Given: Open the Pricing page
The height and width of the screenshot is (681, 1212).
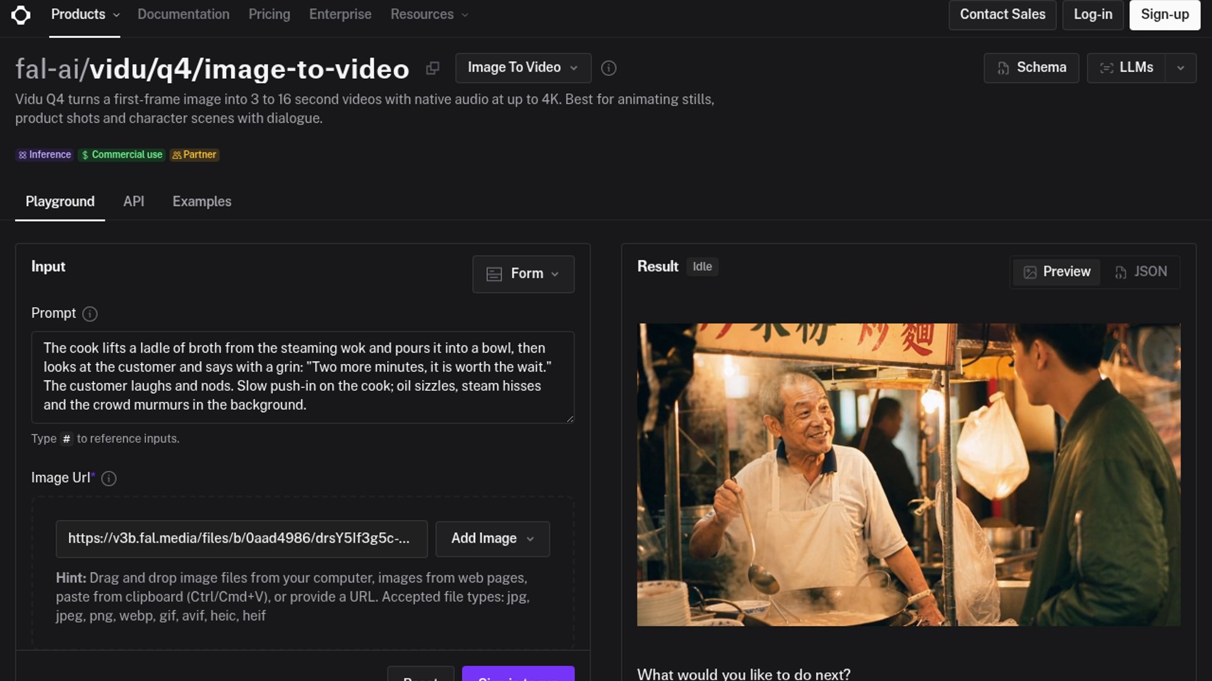Looking at the screenshot, I should click(x=270, y=15).
